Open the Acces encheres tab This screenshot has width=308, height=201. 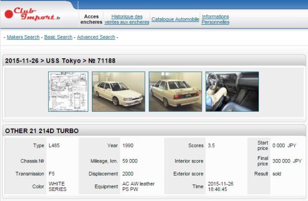pos(91,19)
